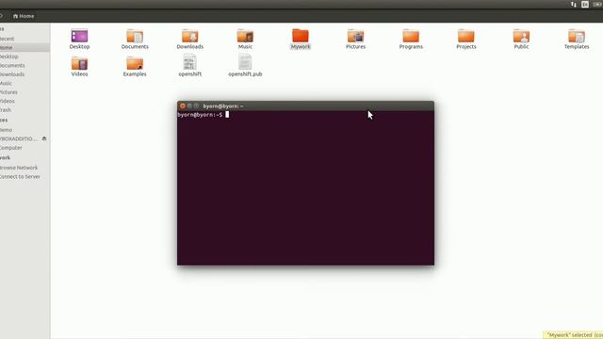The height and width of the screenshot is (339, 603).
Task: Open the Pictures folder icon
Action: tap(355, 36)
